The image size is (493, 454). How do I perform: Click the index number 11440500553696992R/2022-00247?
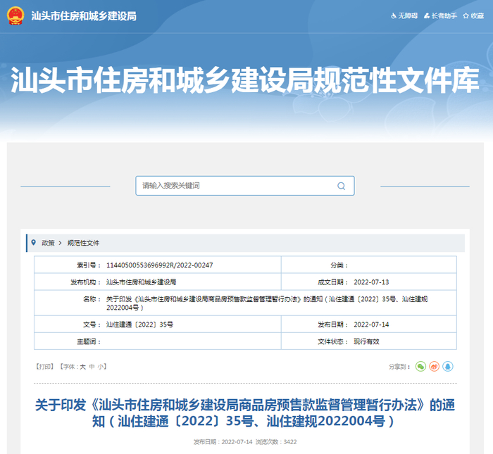[159, 265]
